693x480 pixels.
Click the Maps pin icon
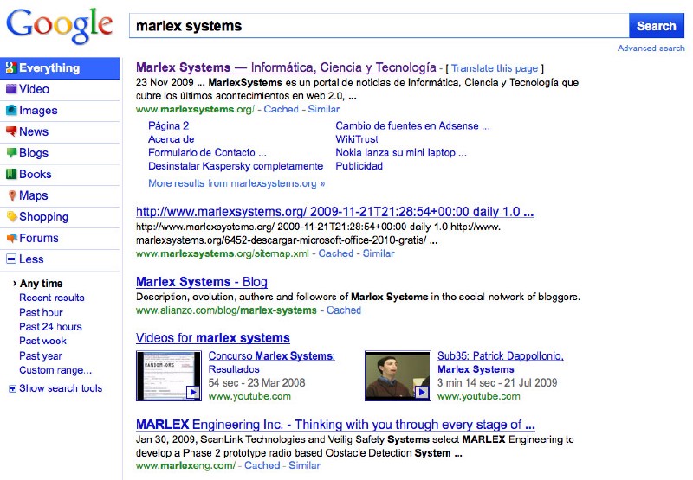(12, 195)
